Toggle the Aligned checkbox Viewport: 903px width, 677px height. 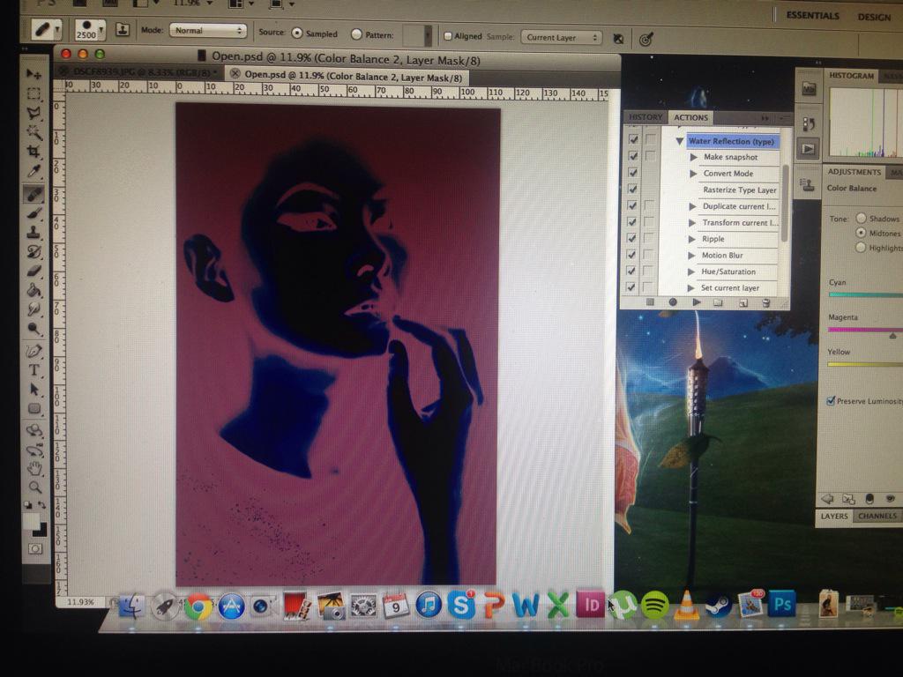(x=447, y=35)
